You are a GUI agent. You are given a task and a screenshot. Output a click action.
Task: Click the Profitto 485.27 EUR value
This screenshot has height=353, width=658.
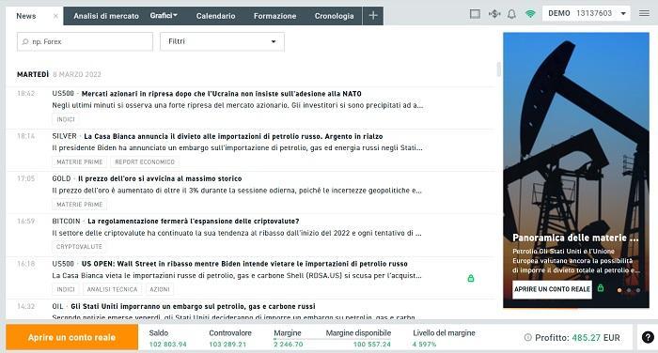596,337
